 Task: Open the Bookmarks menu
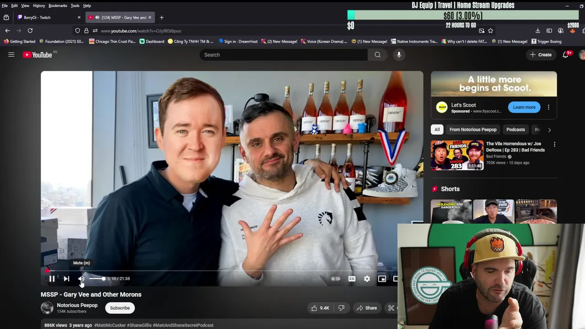58,5
